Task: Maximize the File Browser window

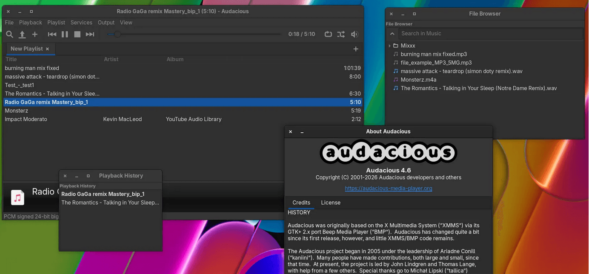Action: click(414, 14)
